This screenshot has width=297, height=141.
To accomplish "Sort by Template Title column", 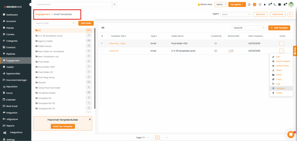I will click(x=118, y=36).
